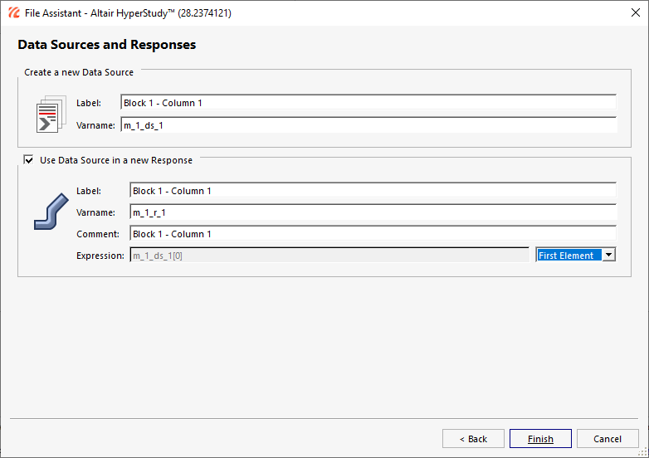Viewport: 649px width, 458px height.
Task: Close the File Assistant dialog
Action: pos(636,12)
